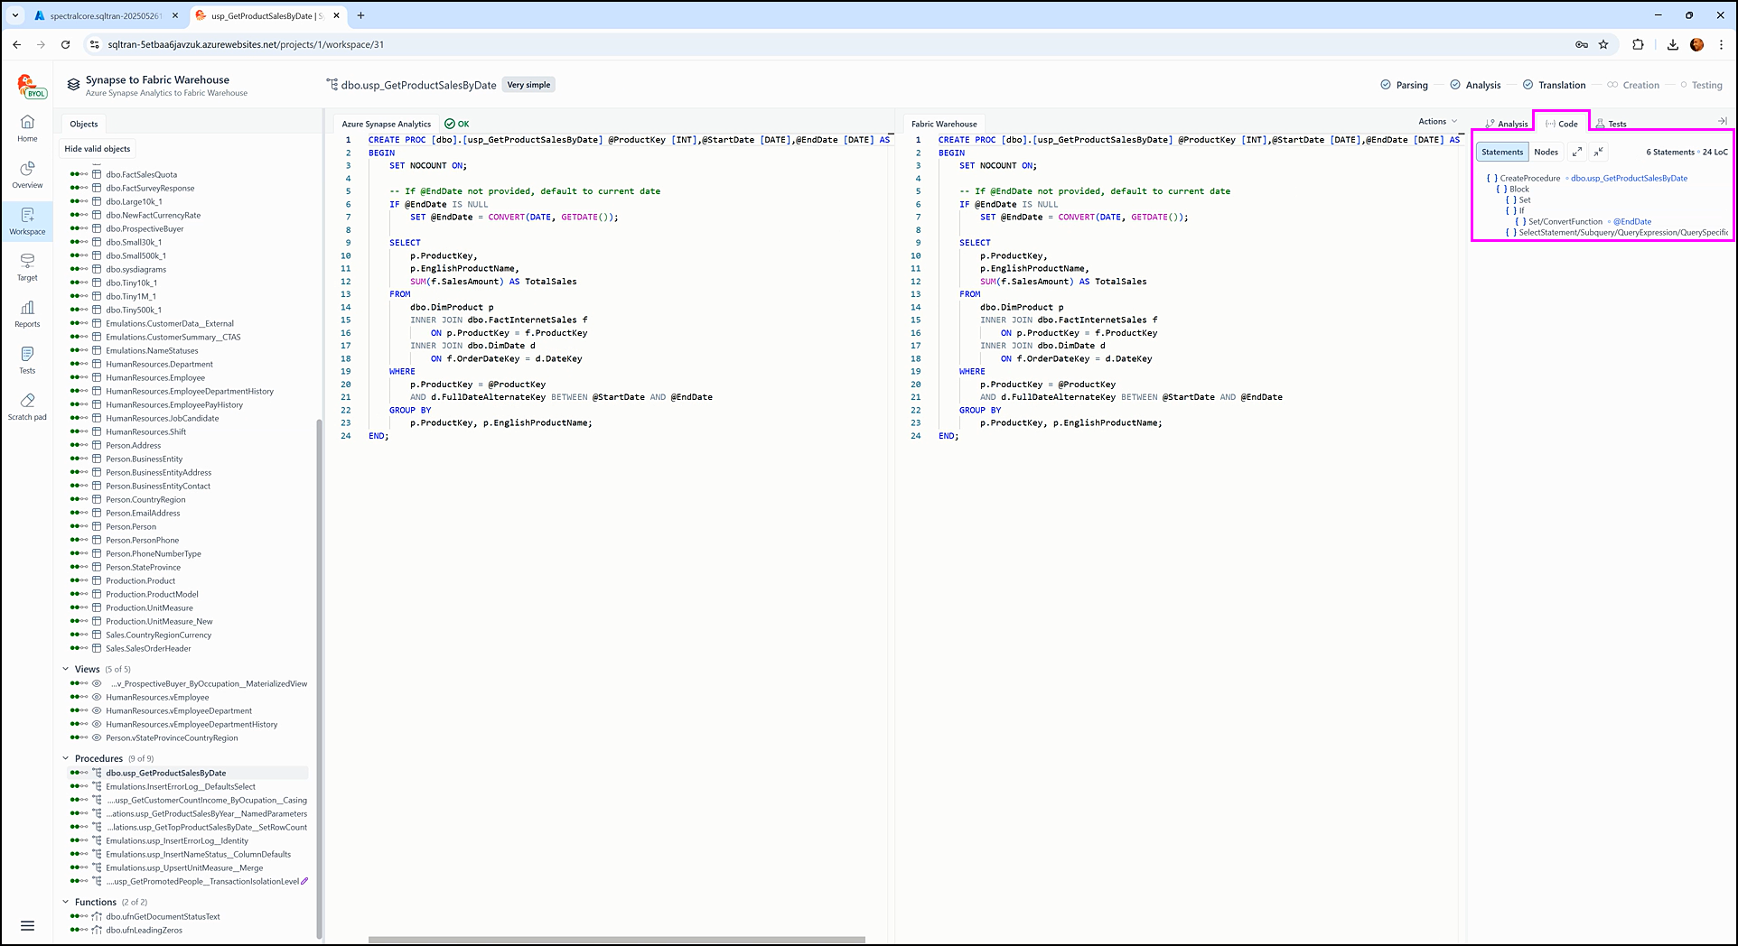Open the Home page from sidebar
Image resolution: width=1738 pixels, height=946 pixels.
(27, 127)
